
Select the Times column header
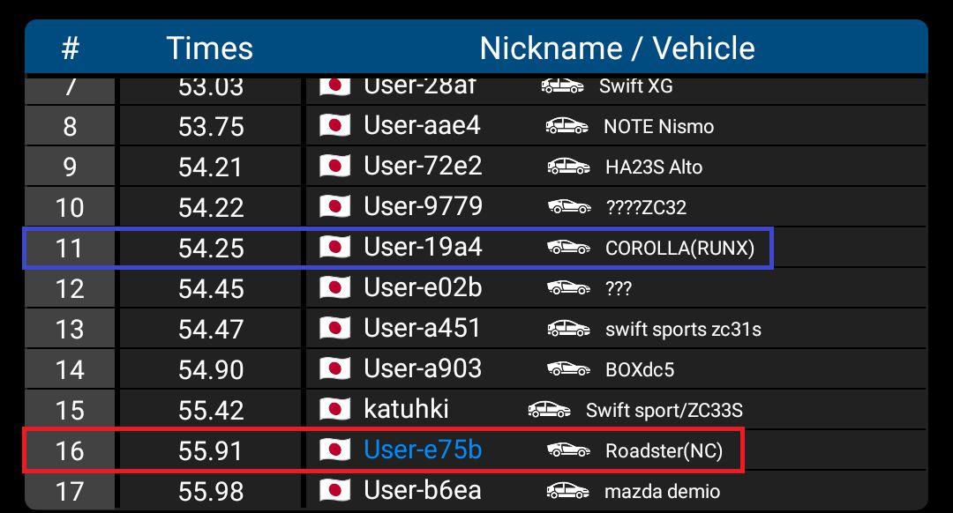(210, 48)
